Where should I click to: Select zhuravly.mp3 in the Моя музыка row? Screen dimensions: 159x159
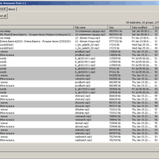tap(82, 106)
